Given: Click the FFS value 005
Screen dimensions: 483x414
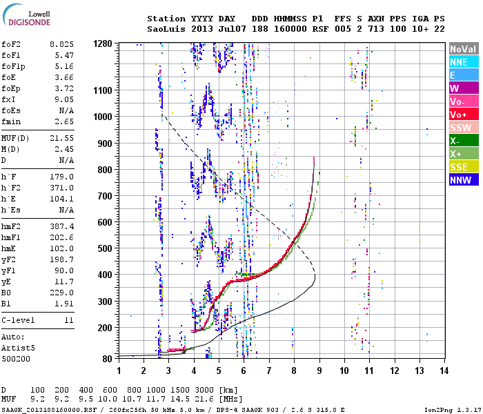Looking at the screenshot, I should [342, 29].
